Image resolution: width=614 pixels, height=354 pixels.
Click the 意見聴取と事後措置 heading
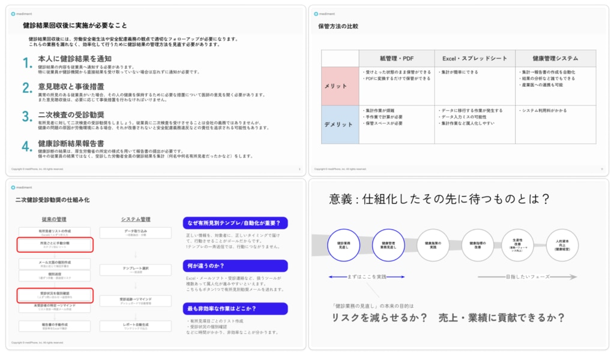pyautogui.click(x=67, y=87)
